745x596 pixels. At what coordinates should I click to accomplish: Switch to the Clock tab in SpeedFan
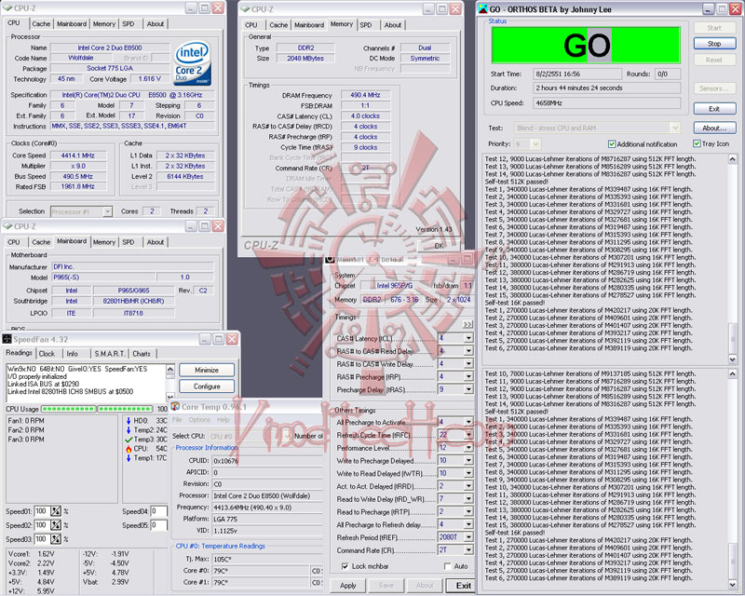tap(47, 354)
